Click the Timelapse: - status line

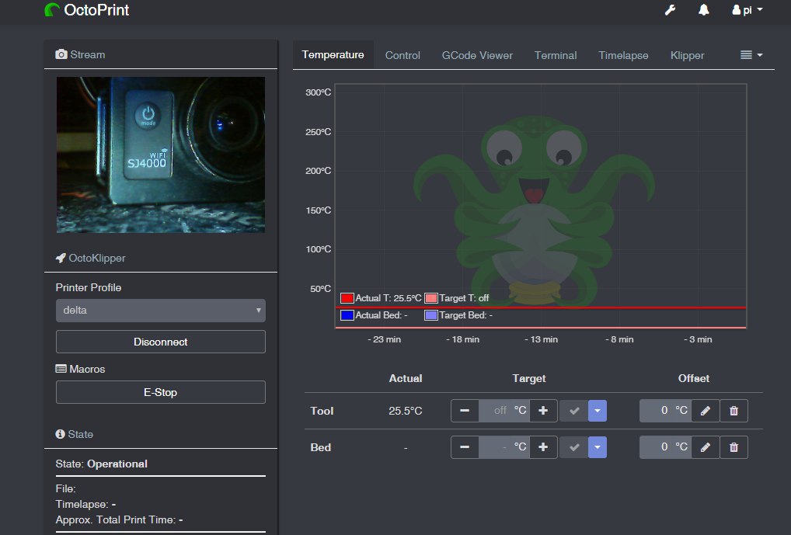pos(85,504)
